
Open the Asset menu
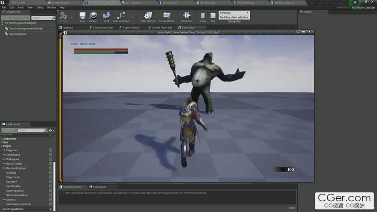[21, 7]
